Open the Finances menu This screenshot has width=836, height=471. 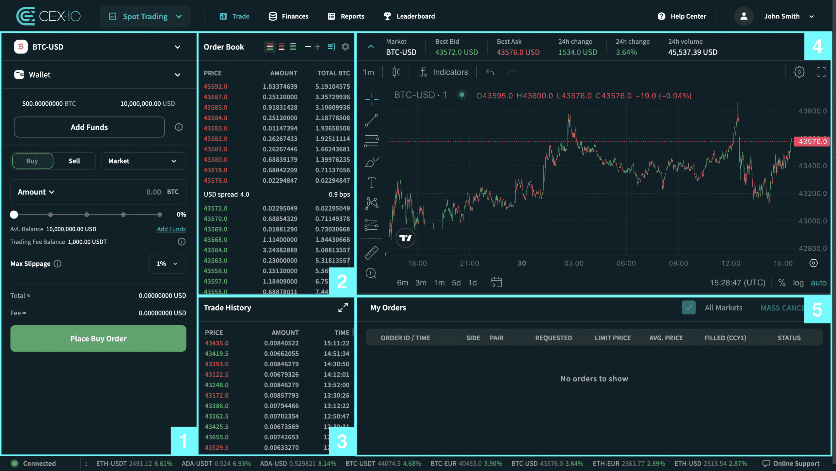point(288,16)
